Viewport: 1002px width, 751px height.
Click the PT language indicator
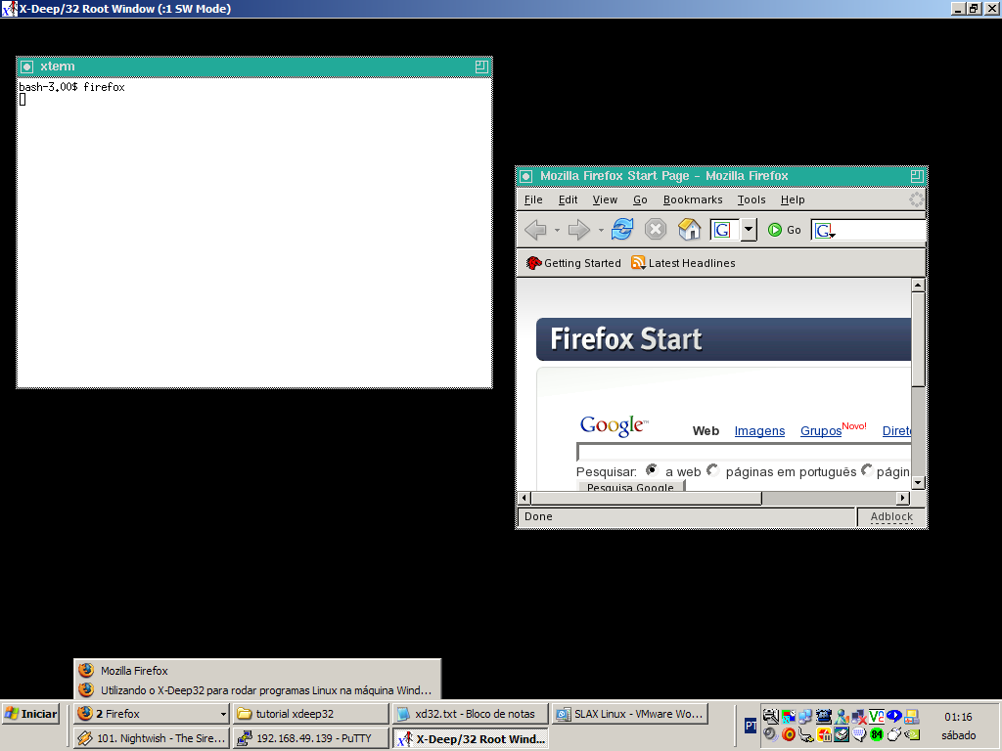[751, 726]
